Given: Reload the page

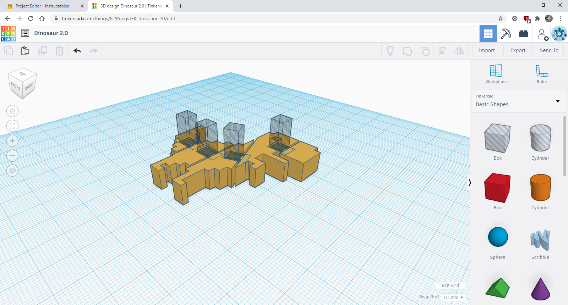Looking at the screenshot, I should click(31, 18).
